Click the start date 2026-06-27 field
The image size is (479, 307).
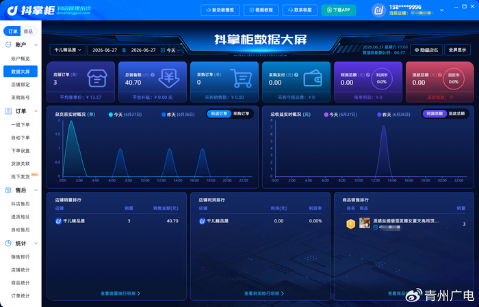point(105,50)
